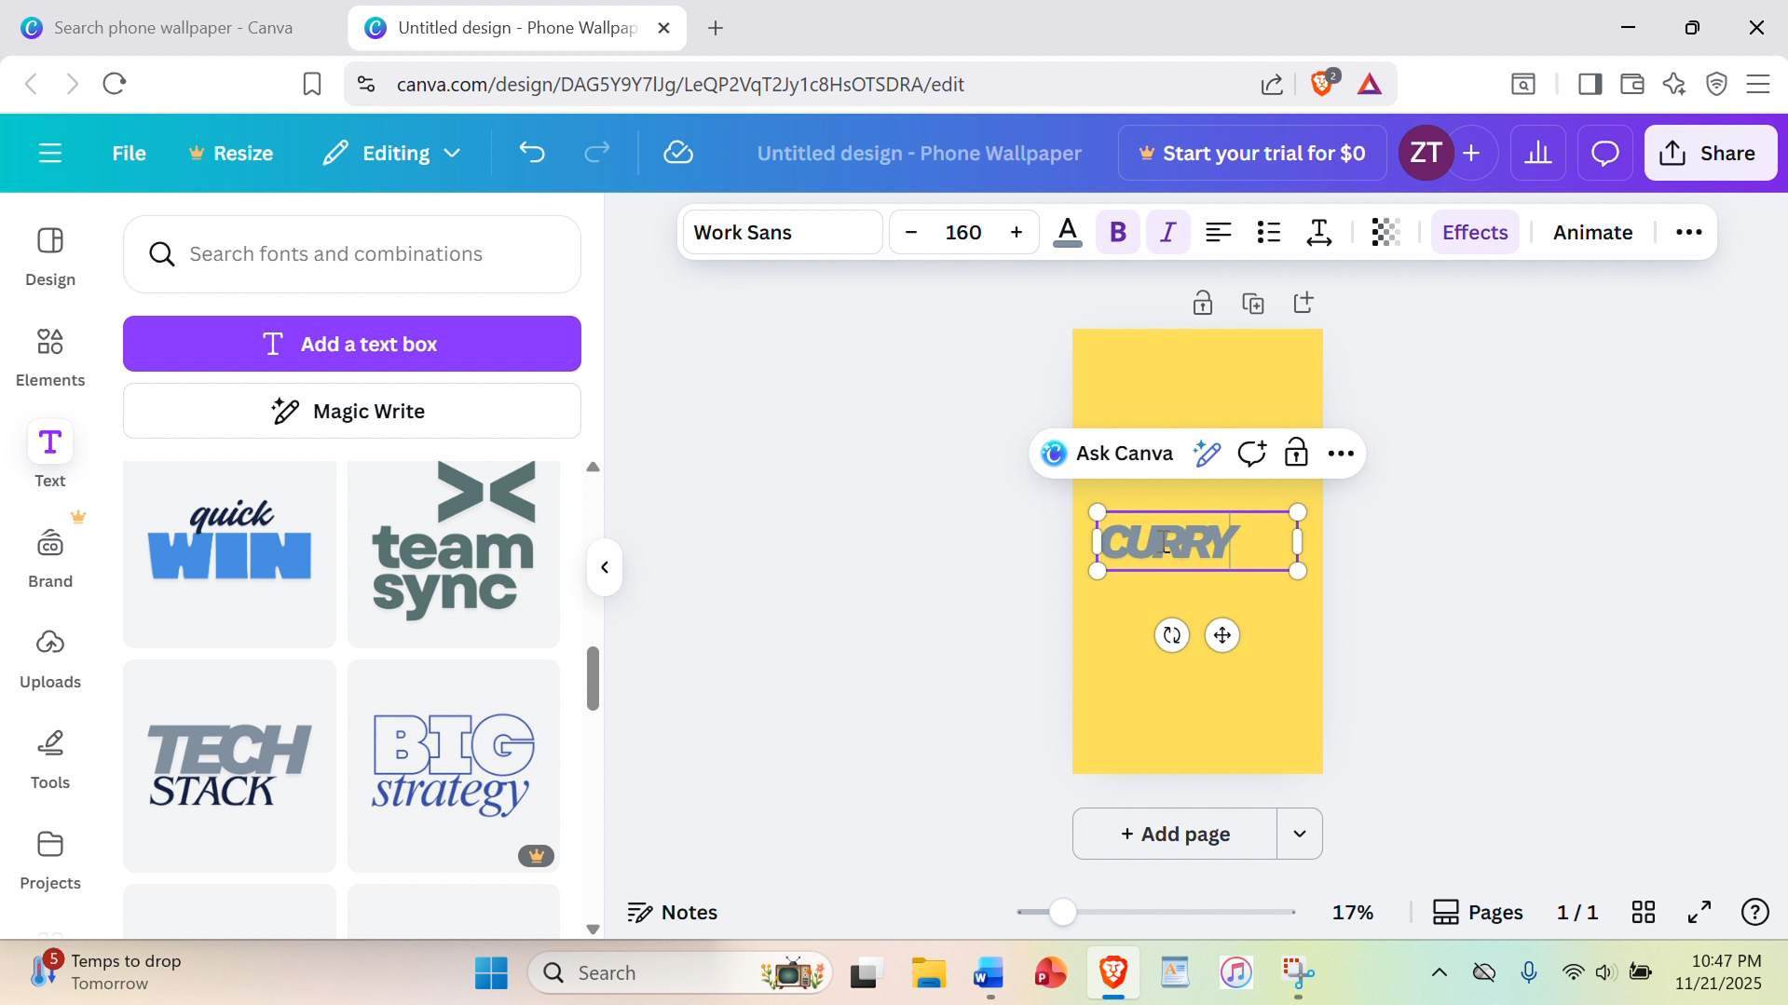This screenshot has height=1005, width=1788.
Task: Open the Editing mode dropdown
Action: click(391, 153)
